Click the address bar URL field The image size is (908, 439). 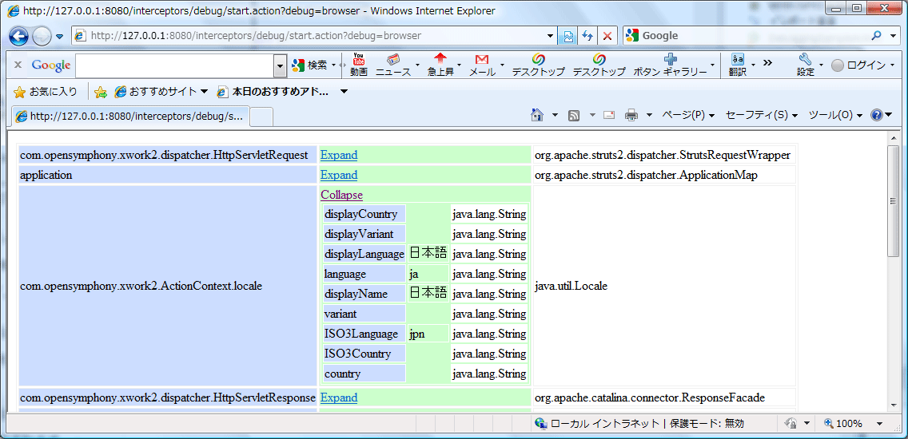(309, 36)
